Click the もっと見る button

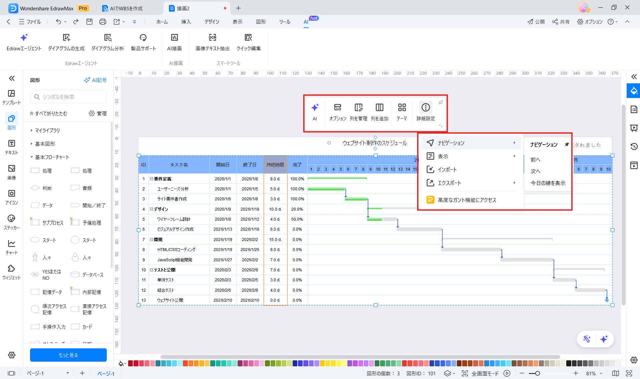point(68,355)
